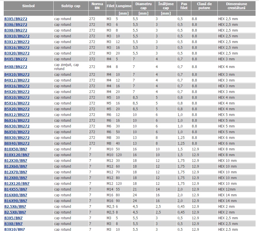This screenshot has width=259, height=231.
Task: Click the Înălţime cap column header
Action: point(166,6)
